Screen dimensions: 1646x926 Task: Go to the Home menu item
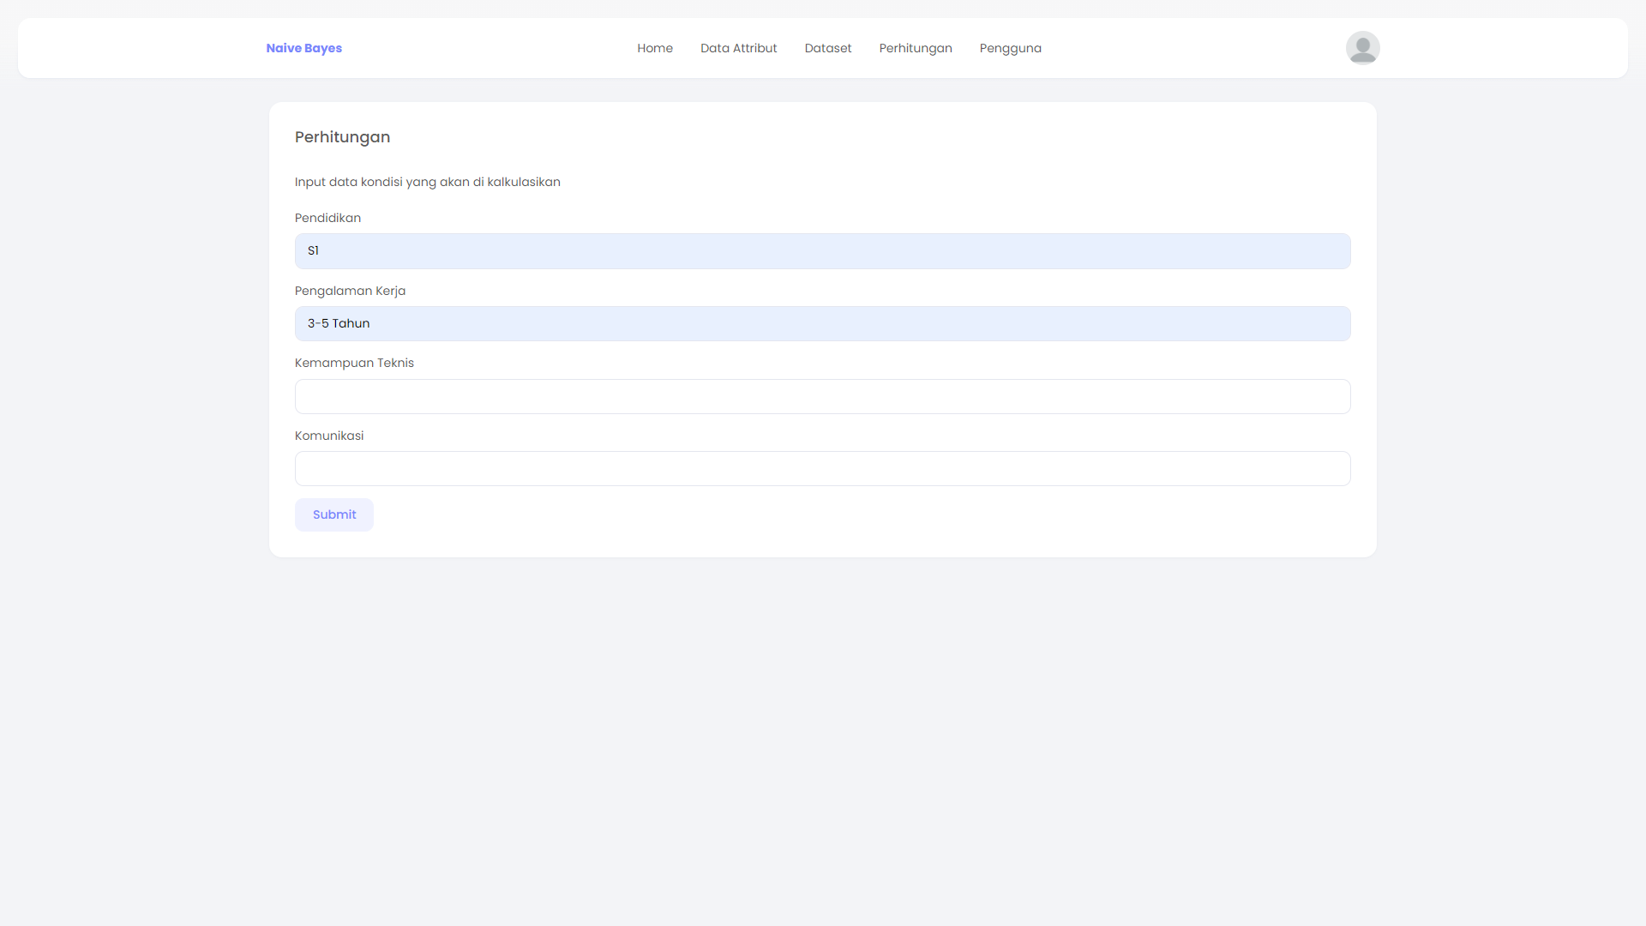point(655,48)
